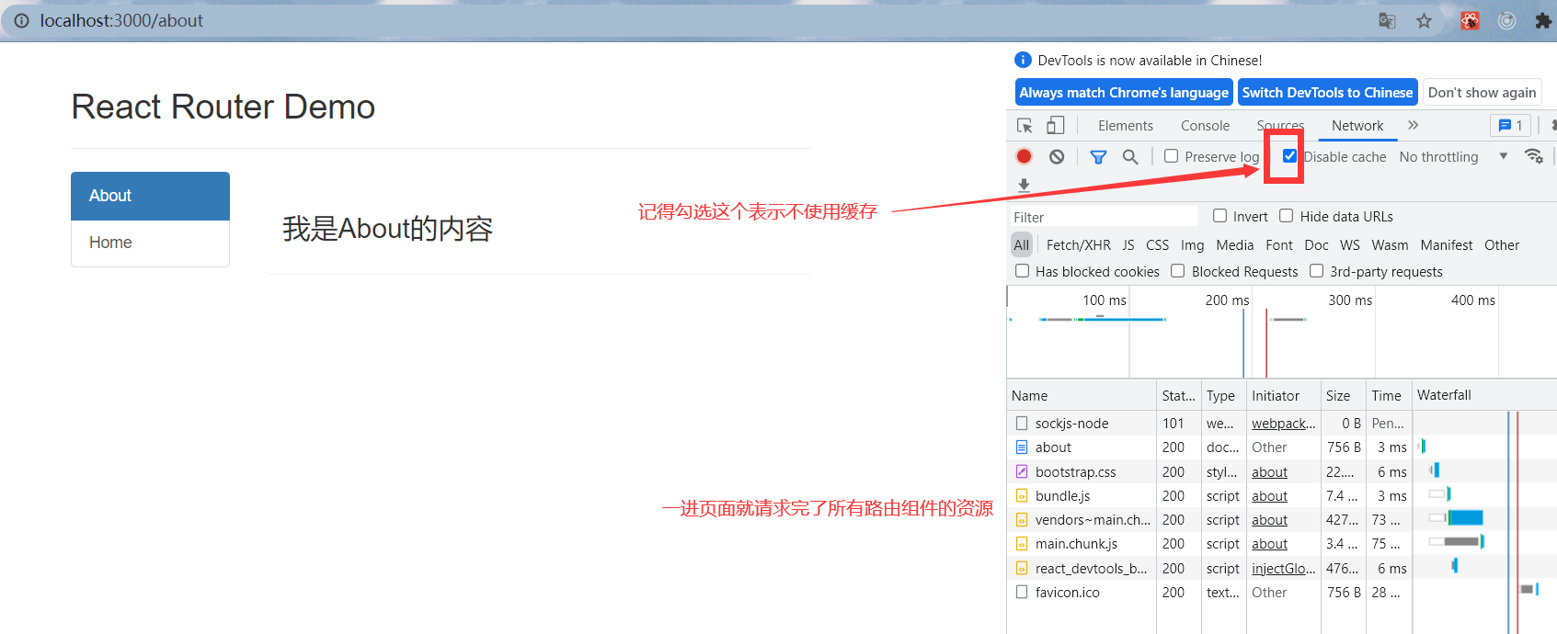Open the No throttling dropdown

tap(1453, 157)
